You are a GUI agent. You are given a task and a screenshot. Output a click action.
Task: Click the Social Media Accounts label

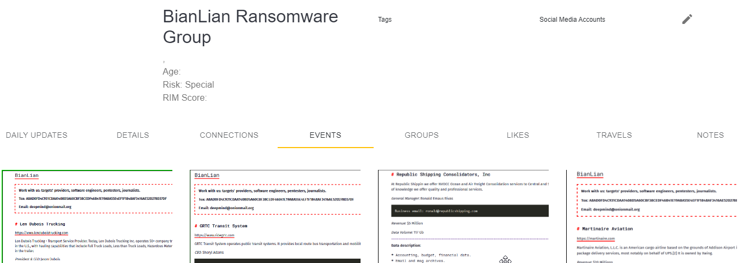(572, 20)
